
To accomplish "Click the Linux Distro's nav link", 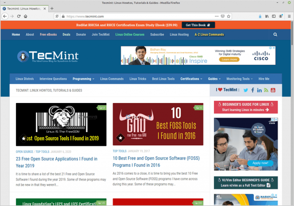I will coord(24,79).
